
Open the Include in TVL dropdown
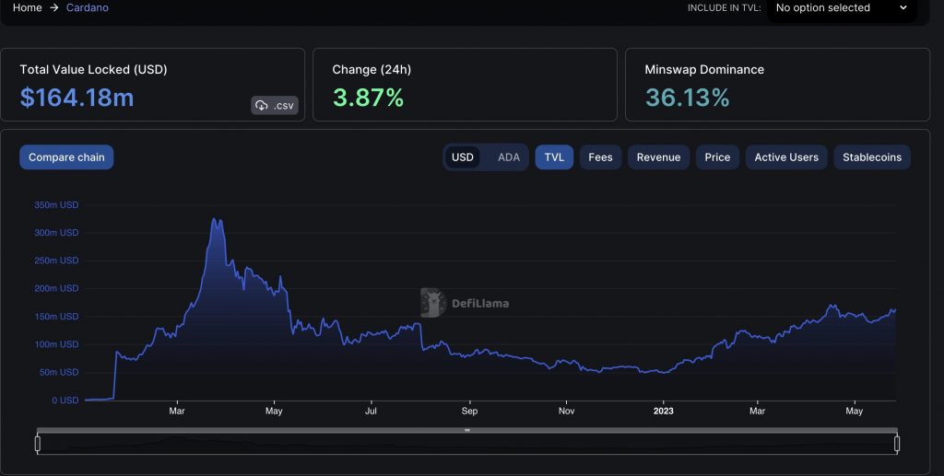pyautogui.click(x=842, y=8)
